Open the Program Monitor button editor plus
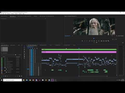Screen dimensions: 125x93 (x=123, y=43)
